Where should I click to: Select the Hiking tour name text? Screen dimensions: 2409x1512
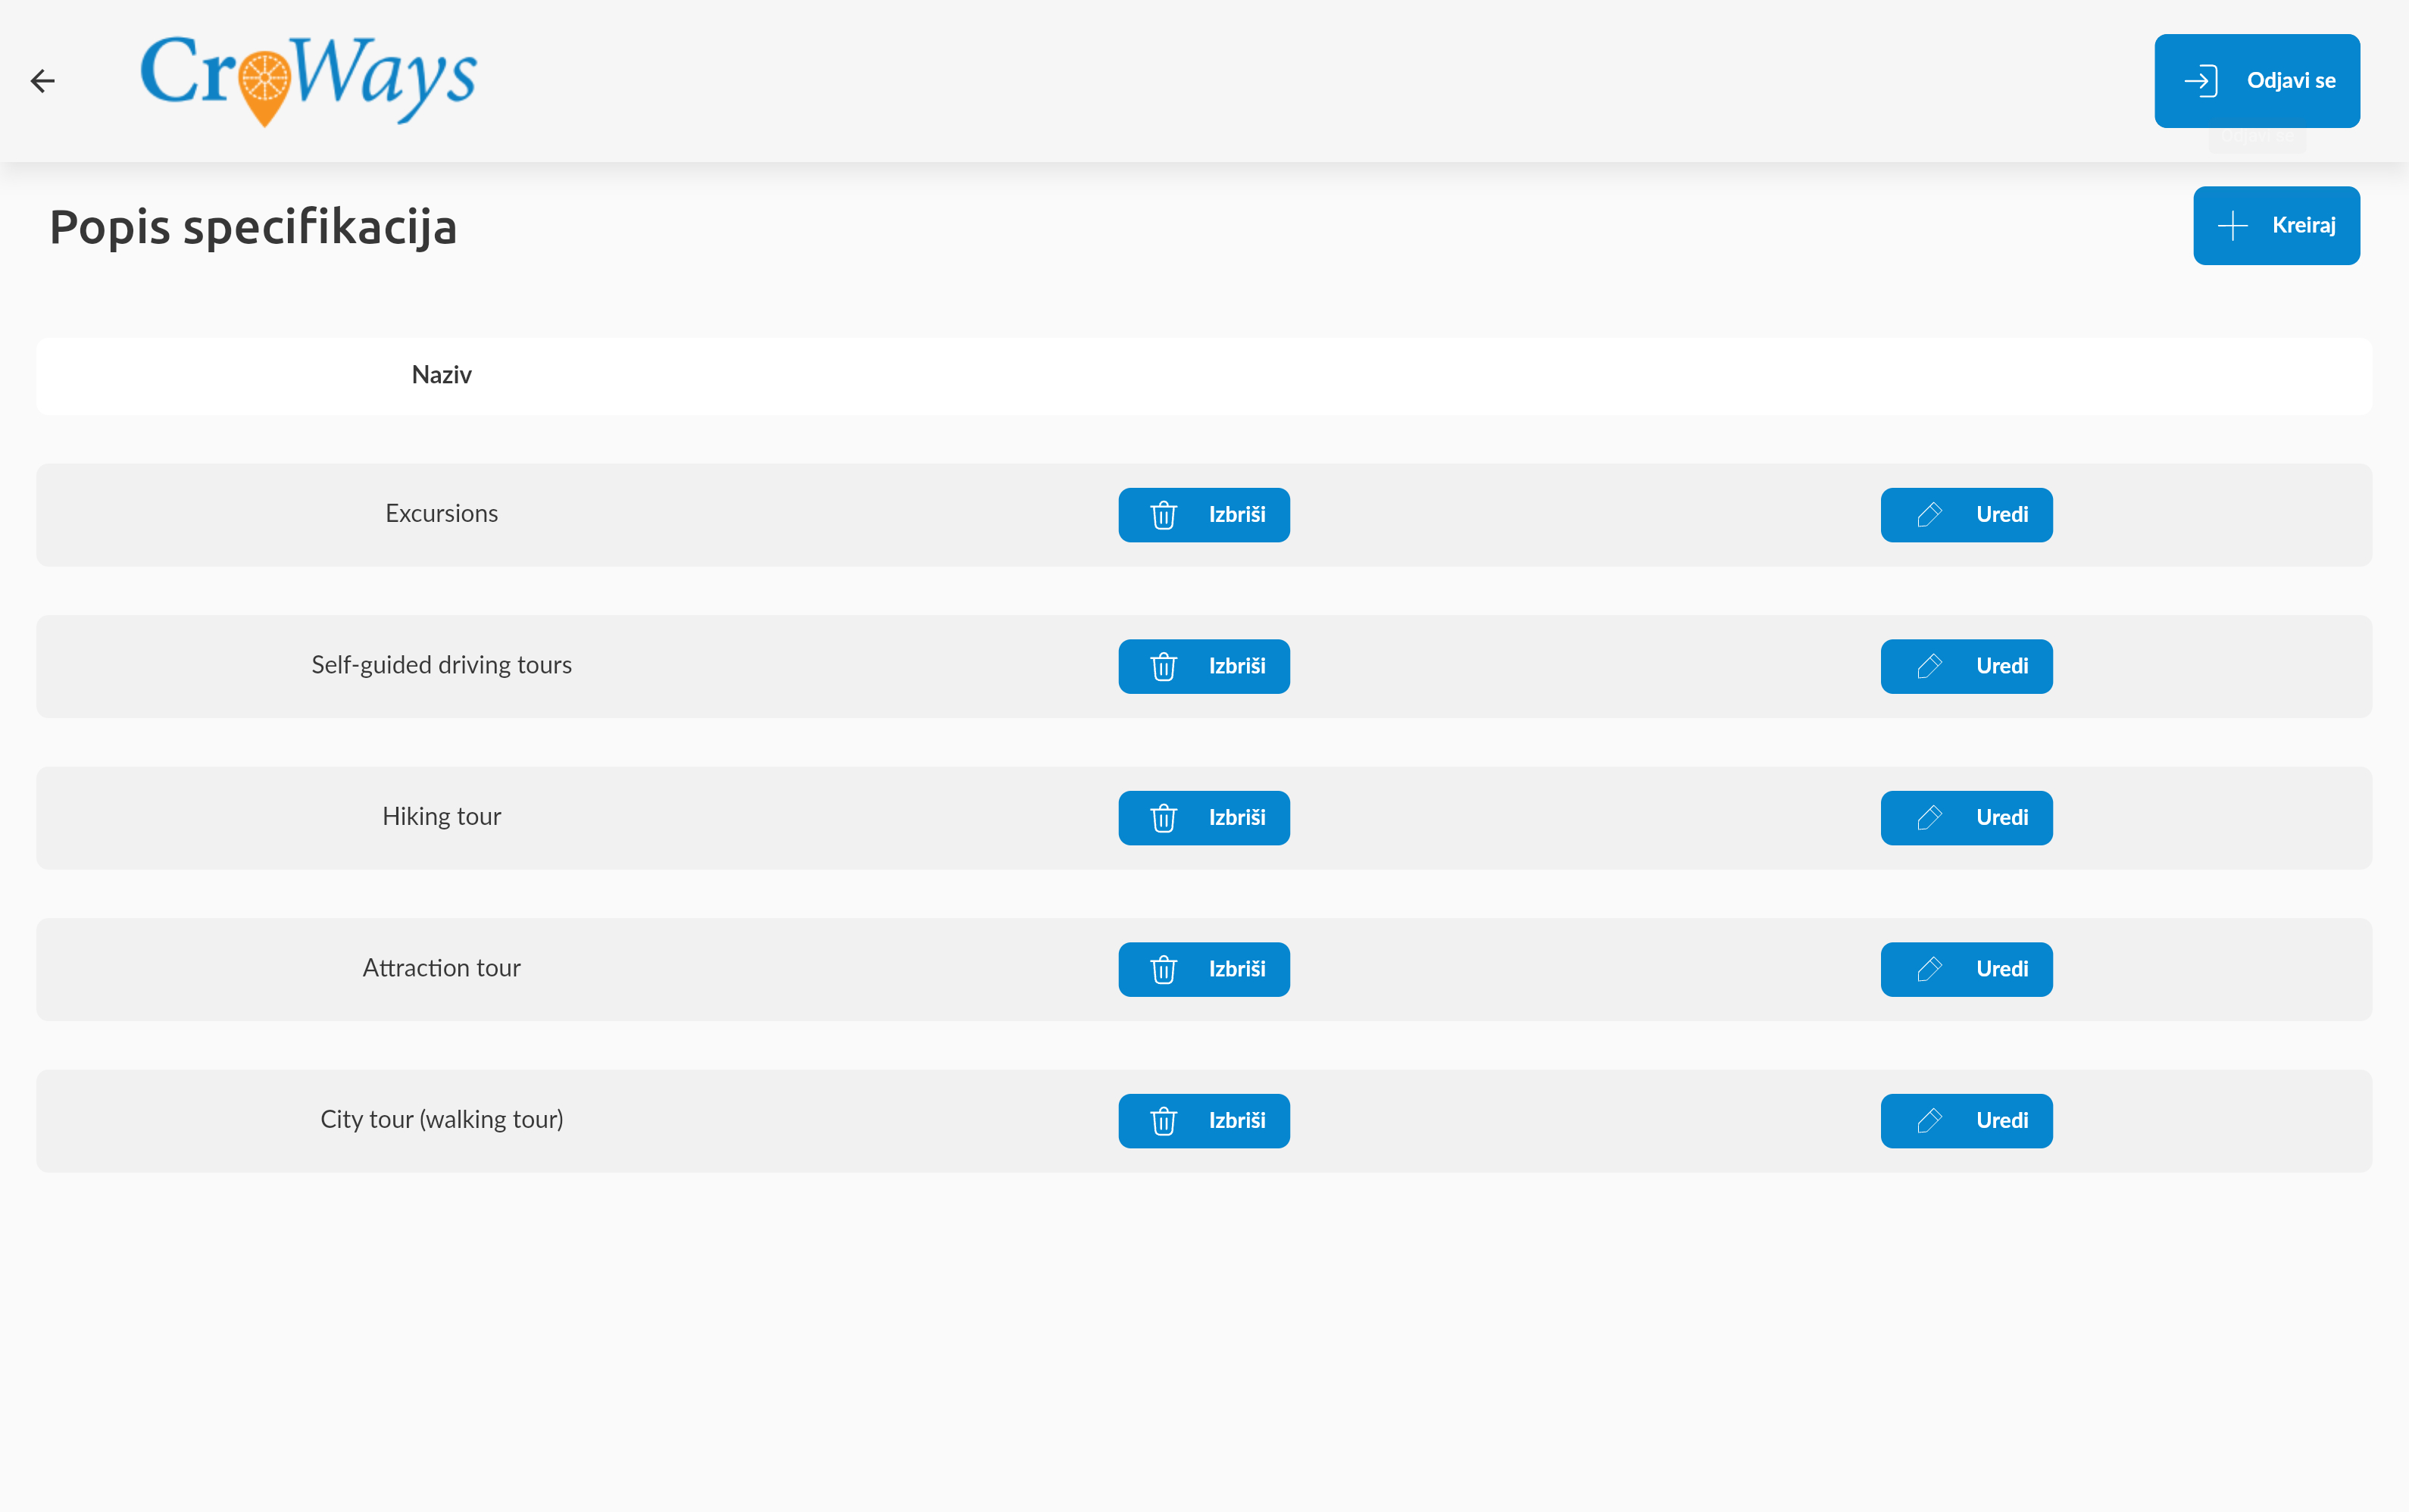pyautogui.click(x=441, y=817)
